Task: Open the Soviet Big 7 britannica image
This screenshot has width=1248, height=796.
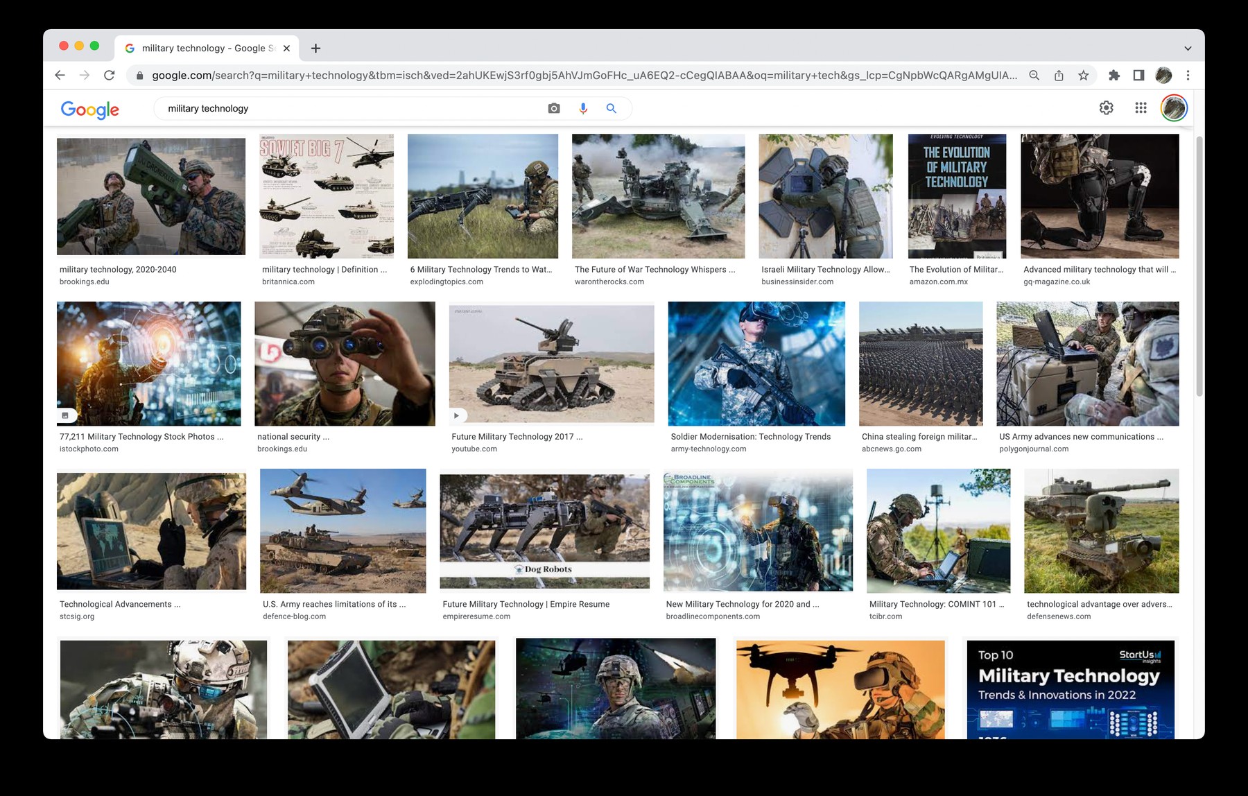Action: (326, 196)
